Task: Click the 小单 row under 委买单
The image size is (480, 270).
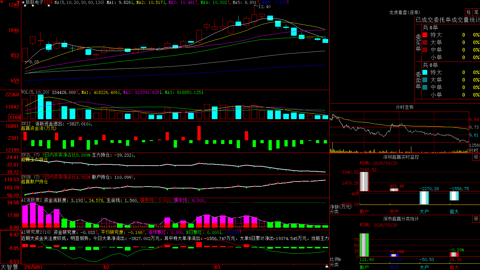Action: pyautogui.click(x=451, y=57)
